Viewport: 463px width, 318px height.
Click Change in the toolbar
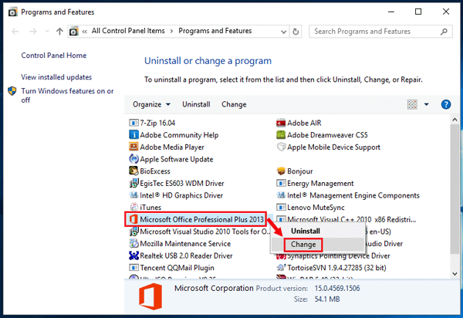[x=234, y=104]
